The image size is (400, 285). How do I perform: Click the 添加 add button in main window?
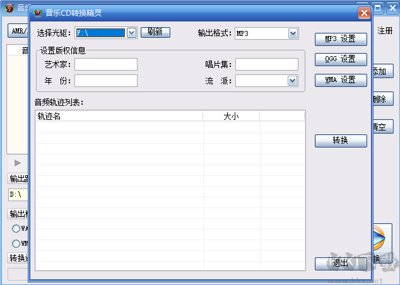383,71
